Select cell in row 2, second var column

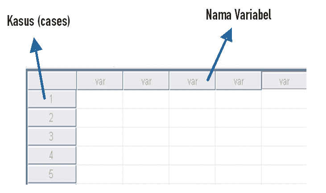click(x=146, y=118)
